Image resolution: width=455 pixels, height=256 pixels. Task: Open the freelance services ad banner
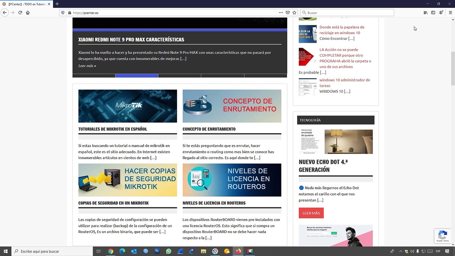pyautogui.click(x=336, y=235)
